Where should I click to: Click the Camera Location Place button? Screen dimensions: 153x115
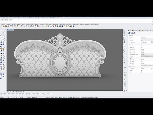[147, 56]
